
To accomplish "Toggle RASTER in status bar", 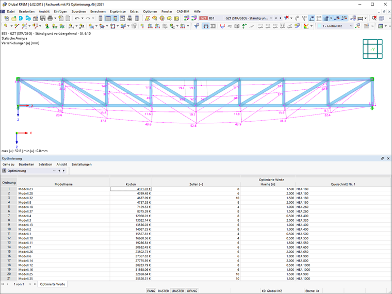I will pyautogui.click(x=164, y=291).
